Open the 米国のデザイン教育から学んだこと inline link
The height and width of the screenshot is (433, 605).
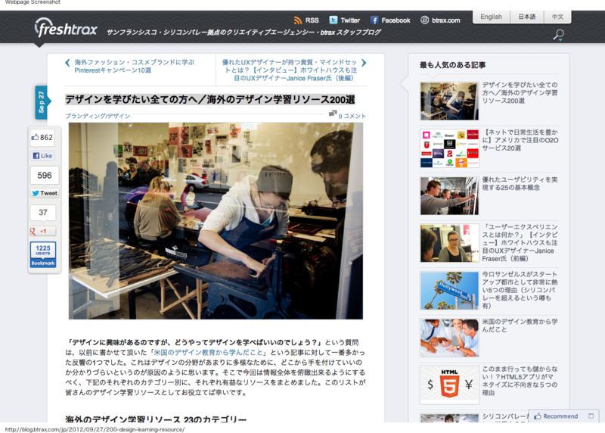(209, 352)
